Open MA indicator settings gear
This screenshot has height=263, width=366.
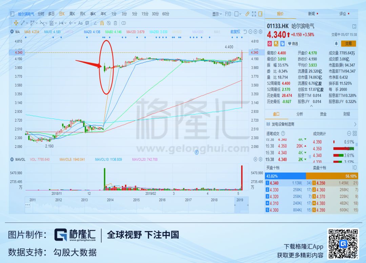click(261, 32)
